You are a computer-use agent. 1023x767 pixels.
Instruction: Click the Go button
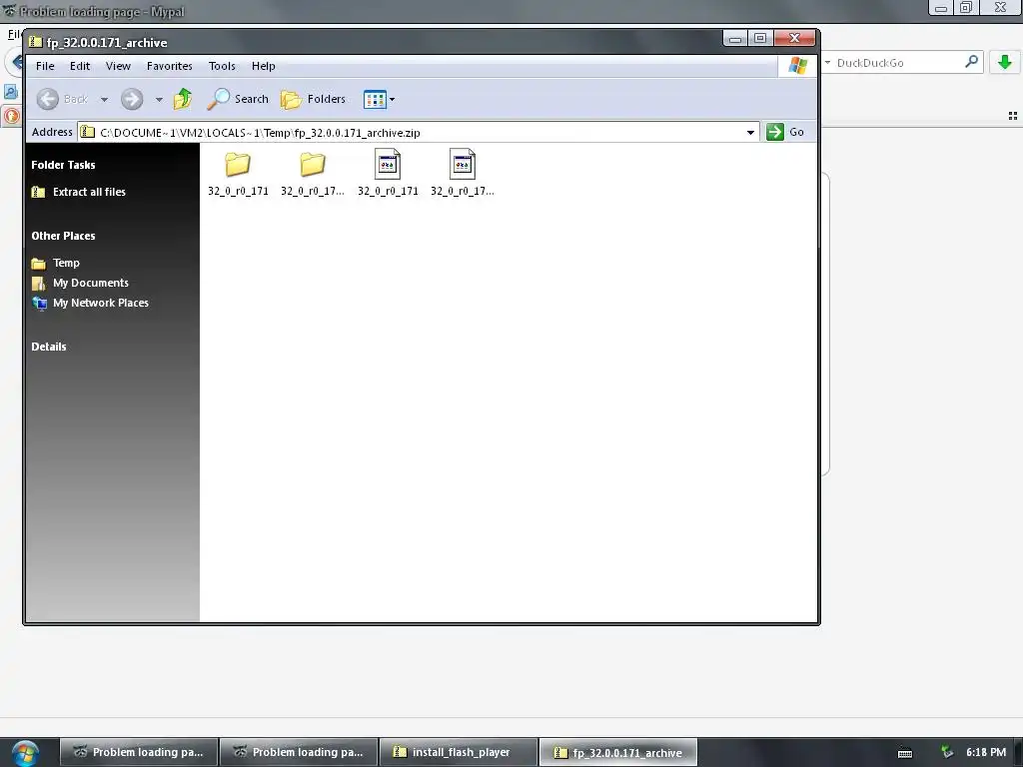click(785, 132)
